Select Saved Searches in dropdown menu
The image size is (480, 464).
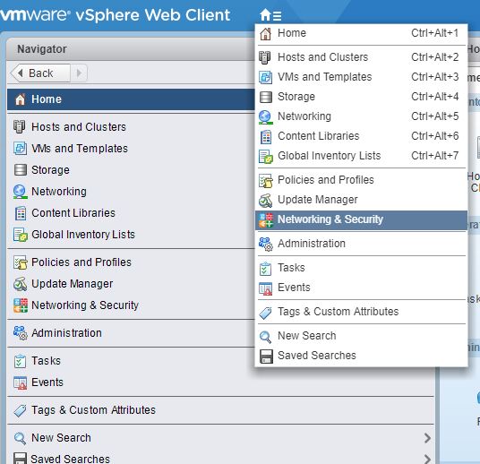point(361,356)
